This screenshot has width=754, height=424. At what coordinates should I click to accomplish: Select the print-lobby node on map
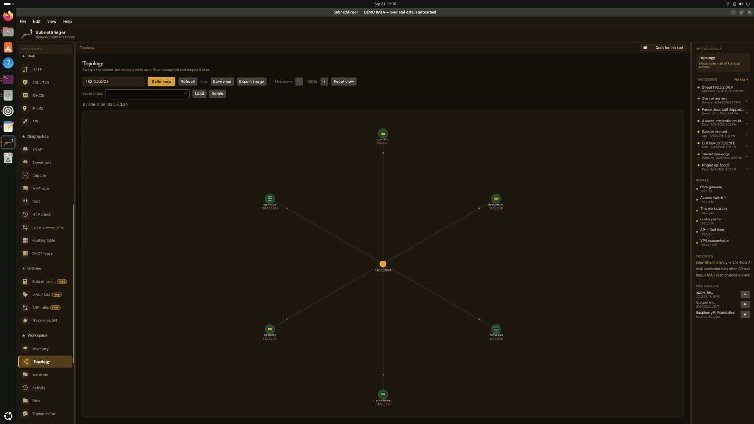[x=383, y=394]
